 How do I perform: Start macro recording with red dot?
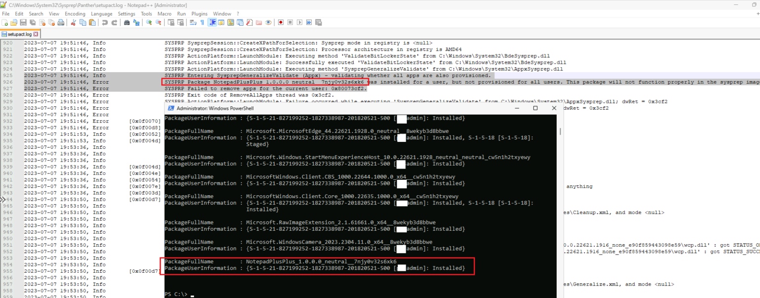coord(281,22)
